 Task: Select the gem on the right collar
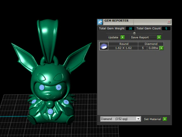coord(66,102)
